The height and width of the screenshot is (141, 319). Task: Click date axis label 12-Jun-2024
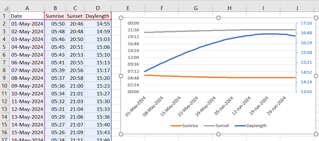[241, 106]
